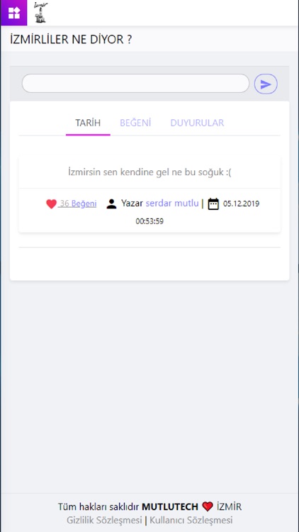Open Gizlilik Sözleşmesi privacy link

(104, 520)
